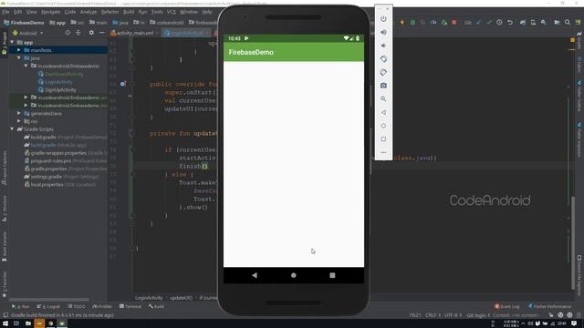Viewport: 584px width, 328px height.
Task: Click the updateUI breadcrumb below editor
Action: coord(181,298)
